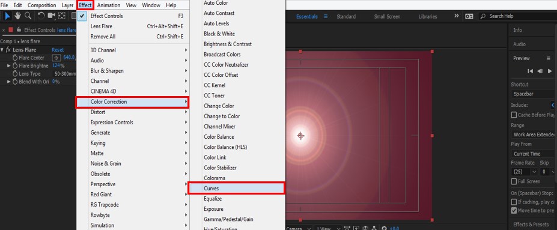Open the Lens Type 50-300mm dropdown
The height and width of the screenshot is (230, 557).
coord(64,74)
